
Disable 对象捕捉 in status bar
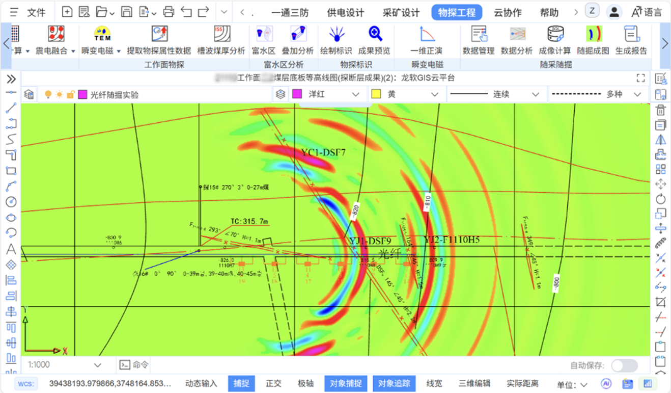(x=346, y=383)
